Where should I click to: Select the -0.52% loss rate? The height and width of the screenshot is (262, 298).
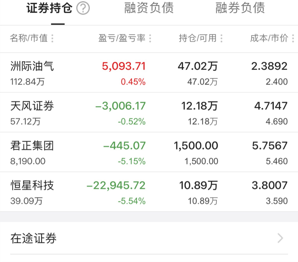[132, 121]
